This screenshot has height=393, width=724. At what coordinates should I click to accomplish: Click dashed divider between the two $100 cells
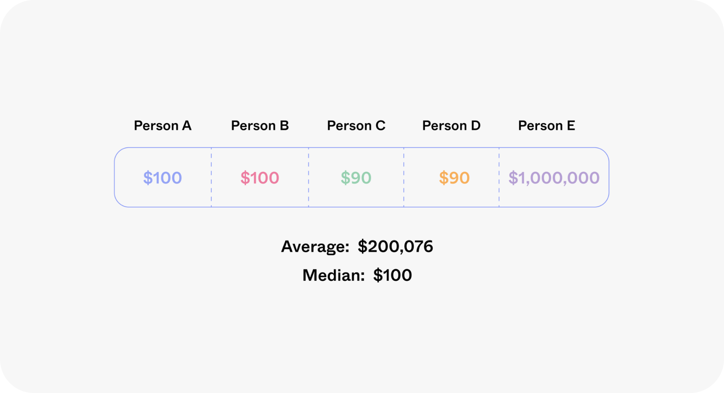click(211, 177)
